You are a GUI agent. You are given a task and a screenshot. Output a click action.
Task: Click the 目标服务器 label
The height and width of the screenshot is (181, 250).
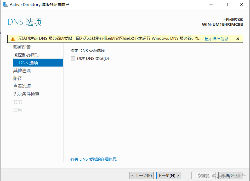(x=233, y=19)
